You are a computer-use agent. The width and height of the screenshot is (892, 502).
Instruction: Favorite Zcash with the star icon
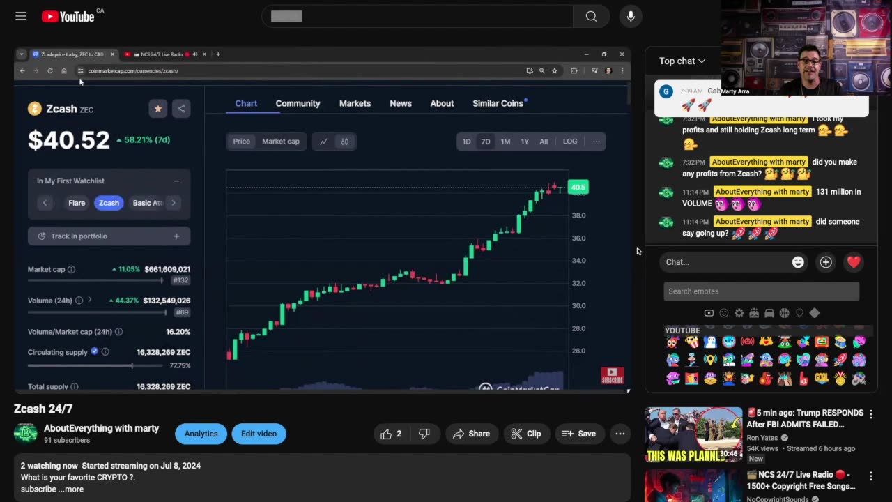pyautogui.click(x=157, y=109)
